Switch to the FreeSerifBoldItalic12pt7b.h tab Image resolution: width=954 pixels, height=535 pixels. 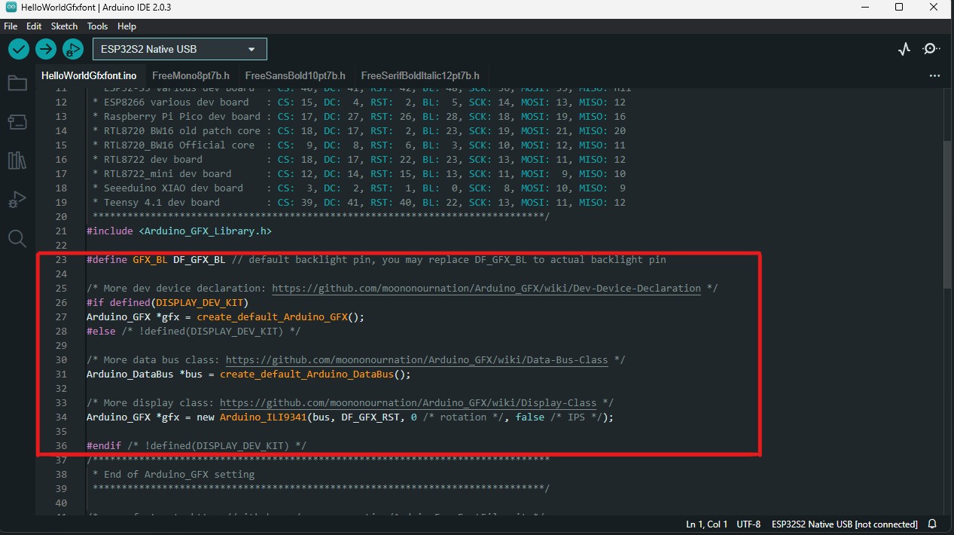click(419, 75)
